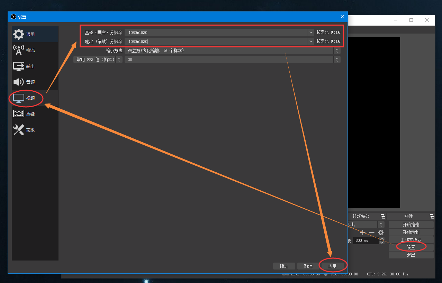Open the FPS value dropdown showing 30
Screen dimensions: 442x283
(x=233, y=60)
